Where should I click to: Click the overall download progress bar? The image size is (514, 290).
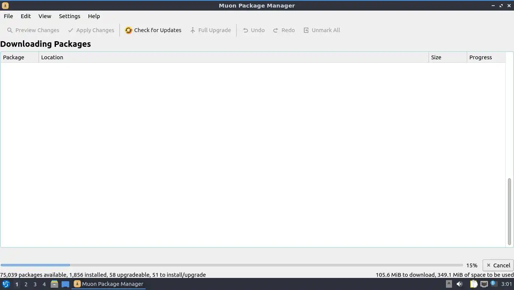pyautogui.click(x=232, y=265)
